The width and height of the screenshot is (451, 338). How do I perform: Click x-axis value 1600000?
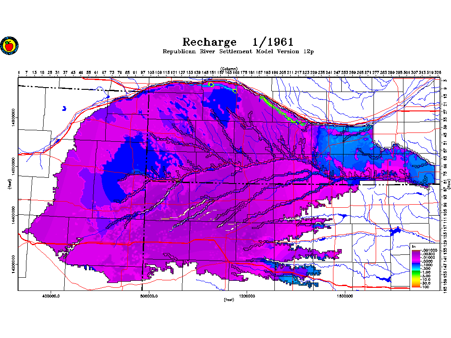345,296
